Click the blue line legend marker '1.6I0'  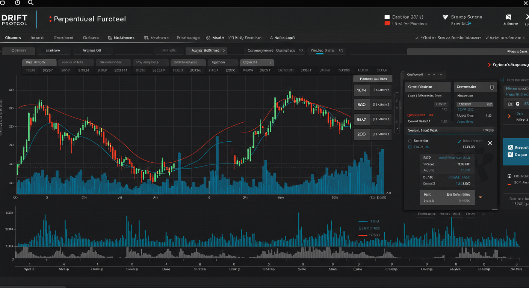coord(363,222)
